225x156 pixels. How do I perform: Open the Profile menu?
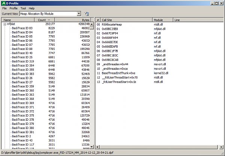13,8
